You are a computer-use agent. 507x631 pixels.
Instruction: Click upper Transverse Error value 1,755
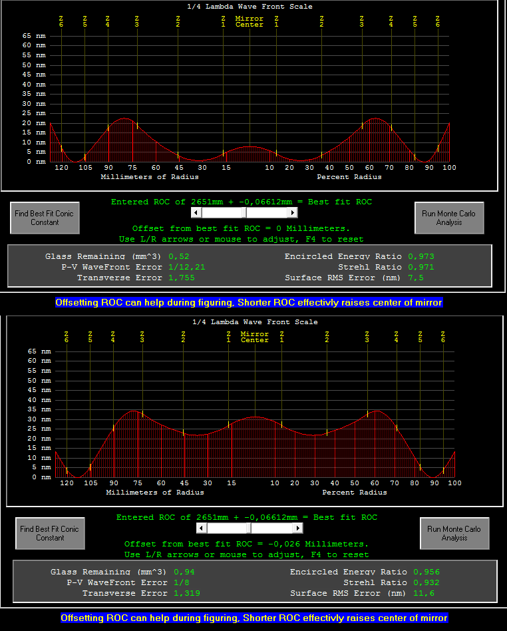[x=182, y=278]
